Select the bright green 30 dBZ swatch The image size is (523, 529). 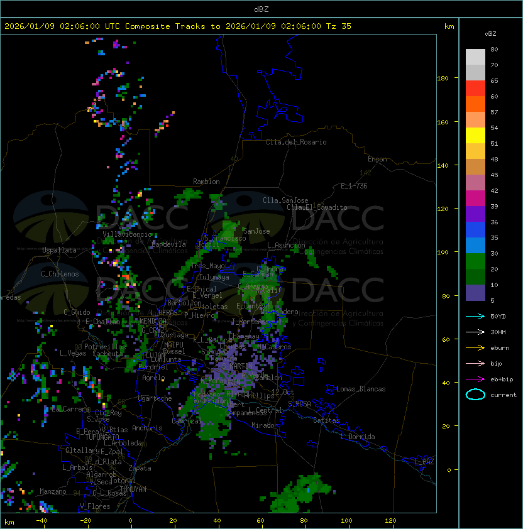tap(475, 261)
